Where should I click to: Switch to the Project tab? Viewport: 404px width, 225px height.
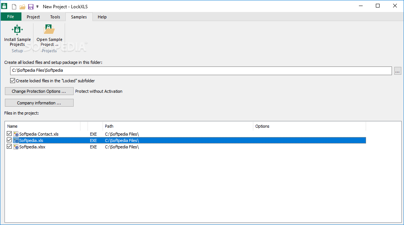coord(33,17)
